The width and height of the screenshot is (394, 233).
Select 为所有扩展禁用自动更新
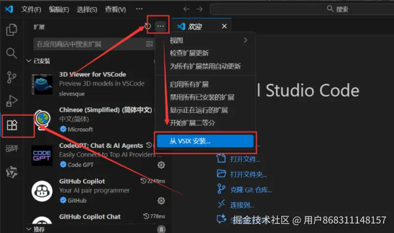[x=205, y=66]
